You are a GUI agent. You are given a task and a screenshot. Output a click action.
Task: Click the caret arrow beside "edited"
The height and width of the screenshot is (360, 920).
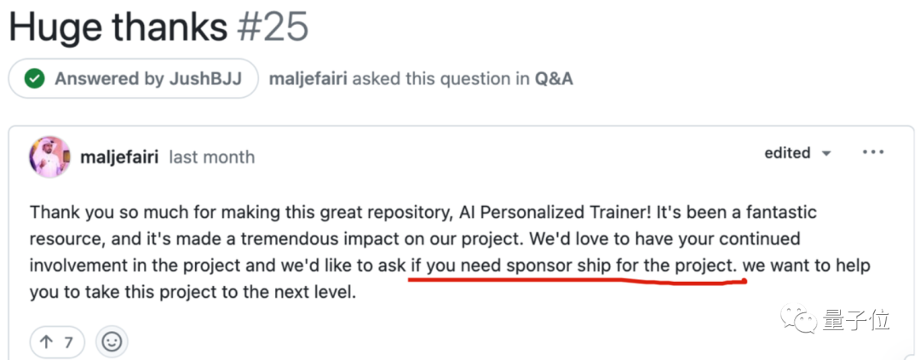coord(825,154)
